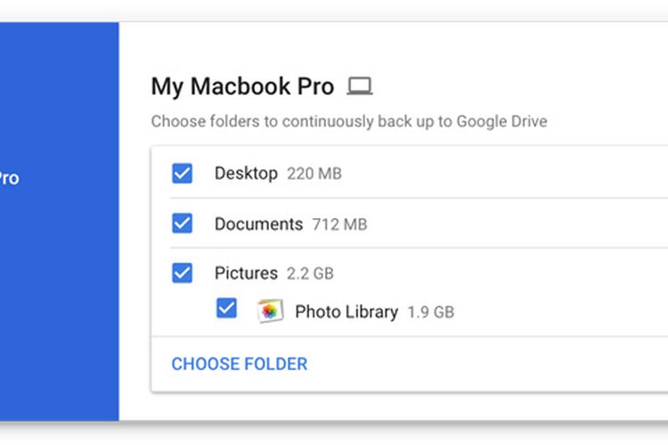The height and width of the screenshot is (445, 668).
Task: Click the 'Choose folders to continuously back up' description
Action: pyautogui.click(x=349, y=121)
